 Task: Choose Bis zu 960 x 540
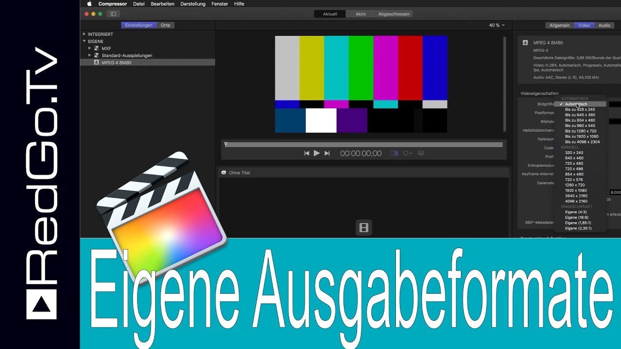click(x=580, y=126)
